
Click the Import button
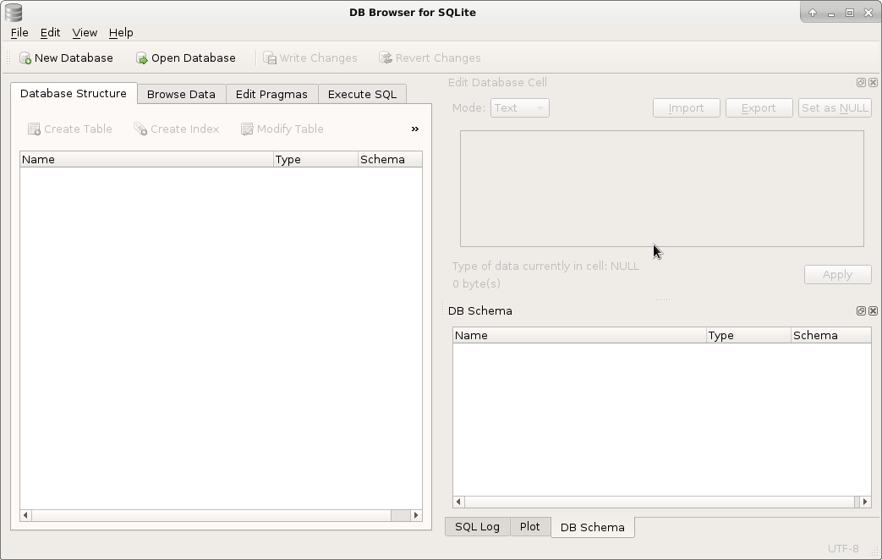[x=687, y=108]
